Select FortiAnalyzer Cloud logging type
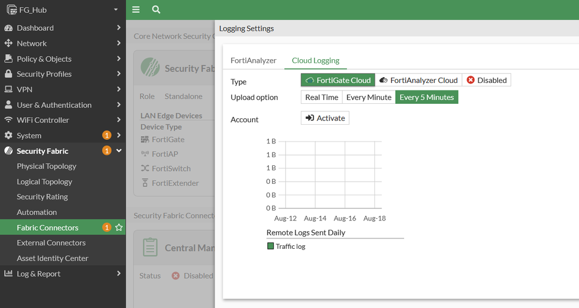Screen dimensions: 579x308 click(418, 80)
